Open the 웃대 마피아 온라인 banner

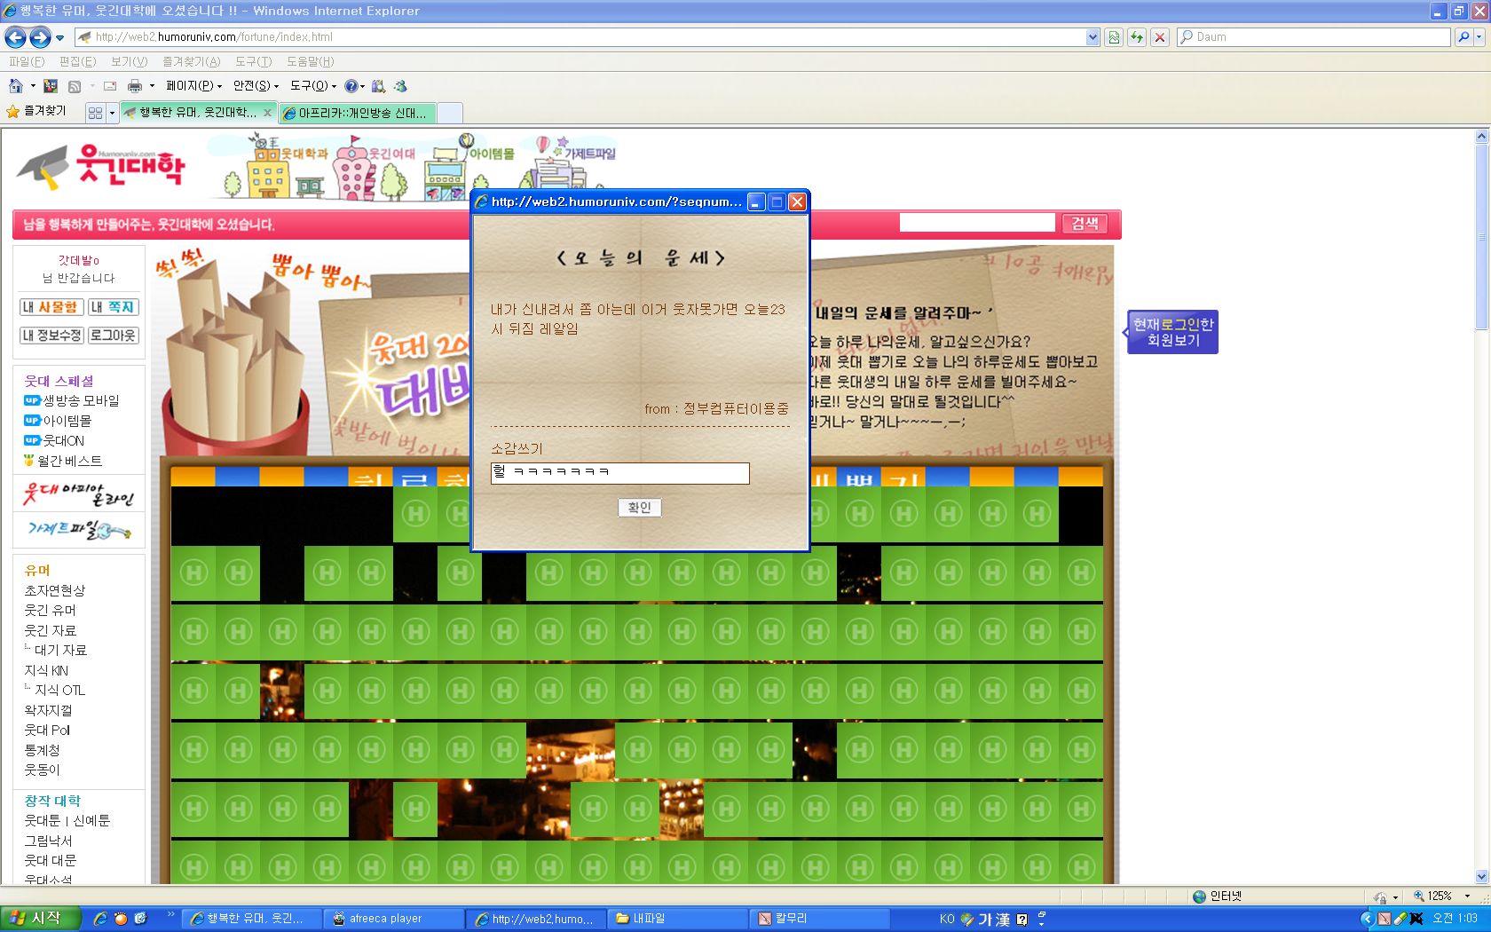pyautogui.click(x=78, y=494)
